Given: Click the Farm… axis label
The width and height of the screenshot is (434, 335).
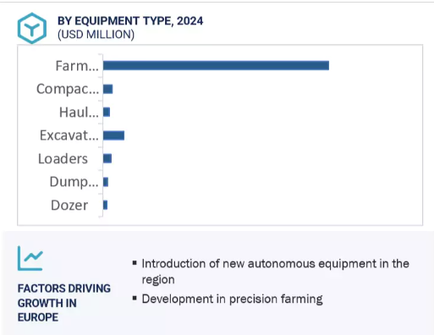Looking at the screenshot, I should point(77,66).
